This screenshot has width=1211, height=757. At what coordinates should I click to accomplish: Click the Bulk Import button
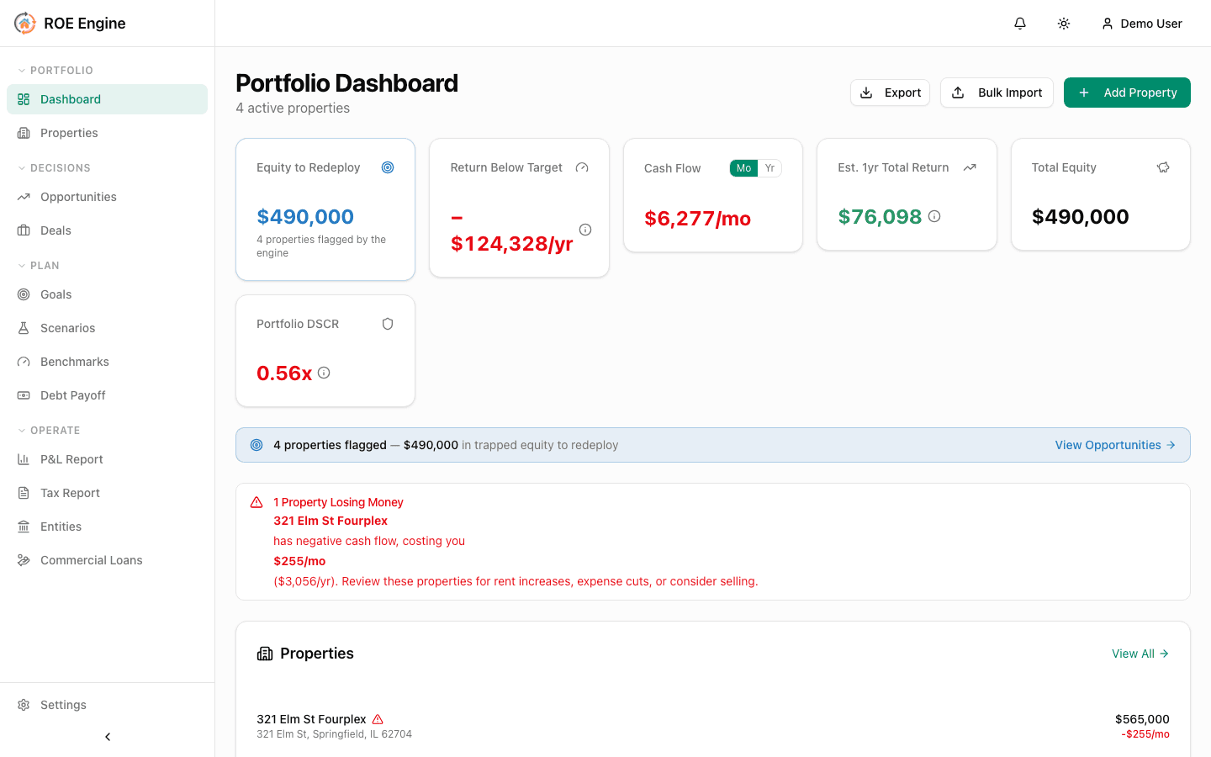[x=997, y=93]
